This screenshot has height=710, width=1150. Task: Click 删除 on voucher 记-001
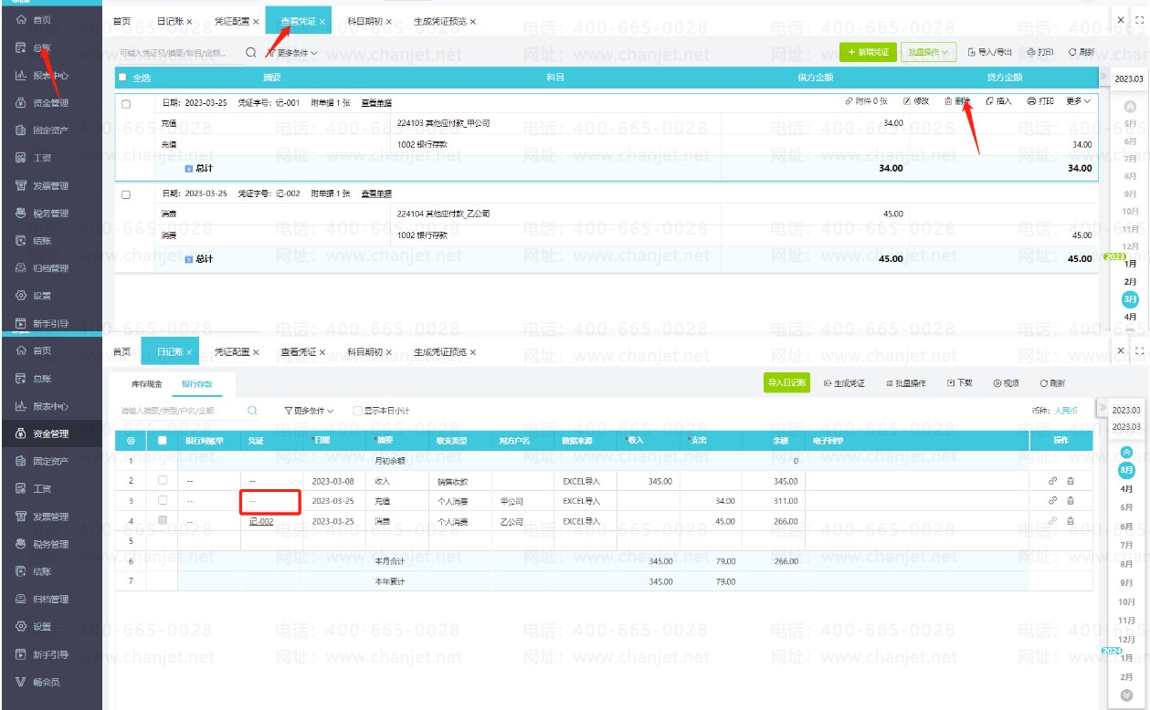click(957, 101)
